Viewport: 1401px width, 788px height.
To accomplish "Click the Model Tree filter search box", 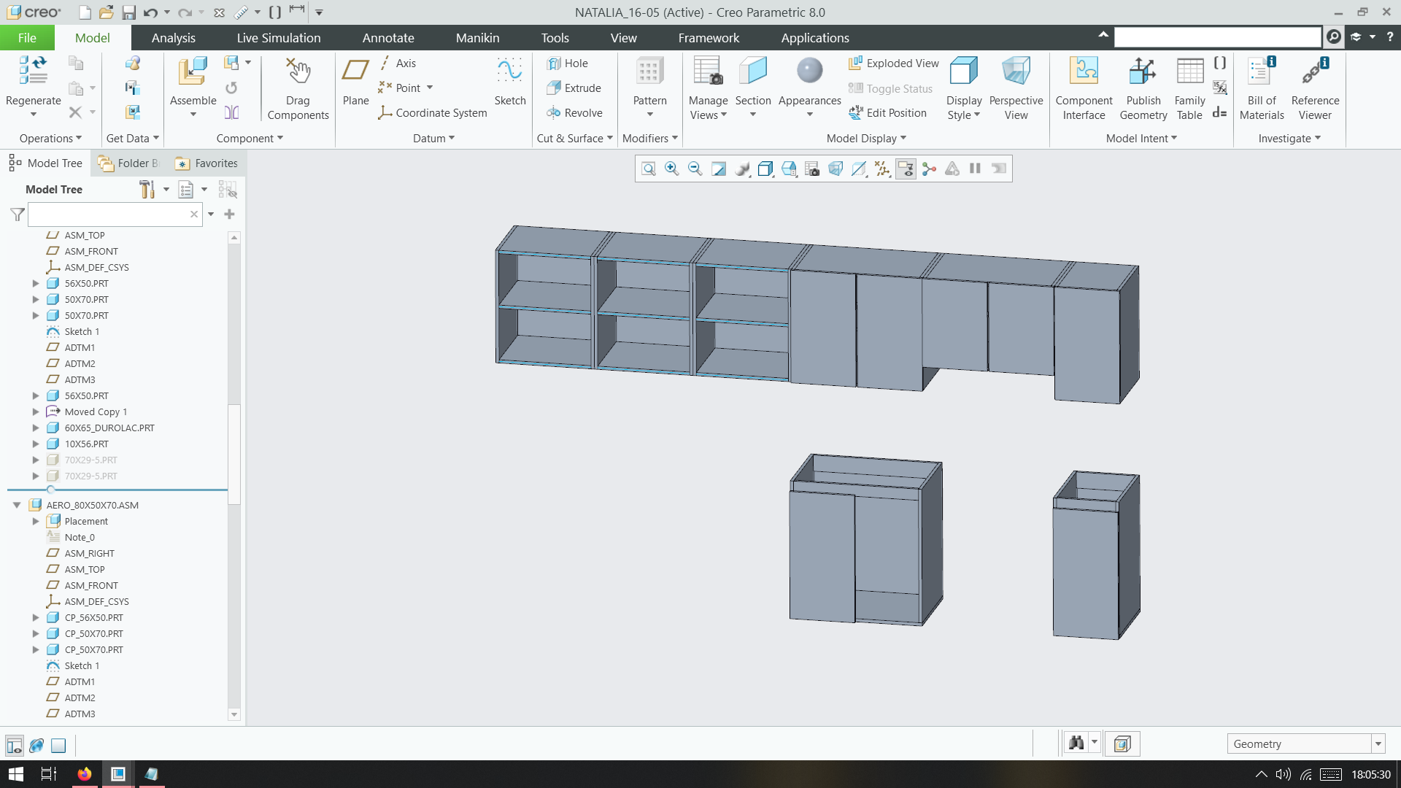I will pyautogui.click(x=109, y=214).
